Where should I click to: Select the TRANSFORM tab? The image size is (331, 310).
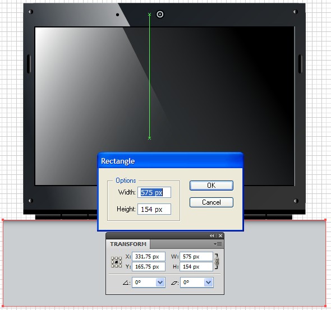click(x=128, y=244)
